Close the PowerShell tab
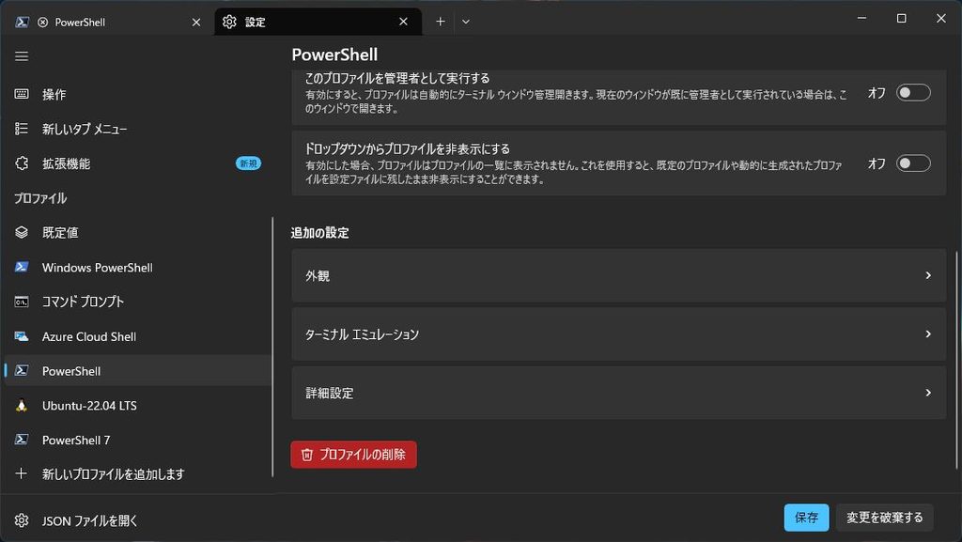The image size is (962, 542). coord(196,22)
